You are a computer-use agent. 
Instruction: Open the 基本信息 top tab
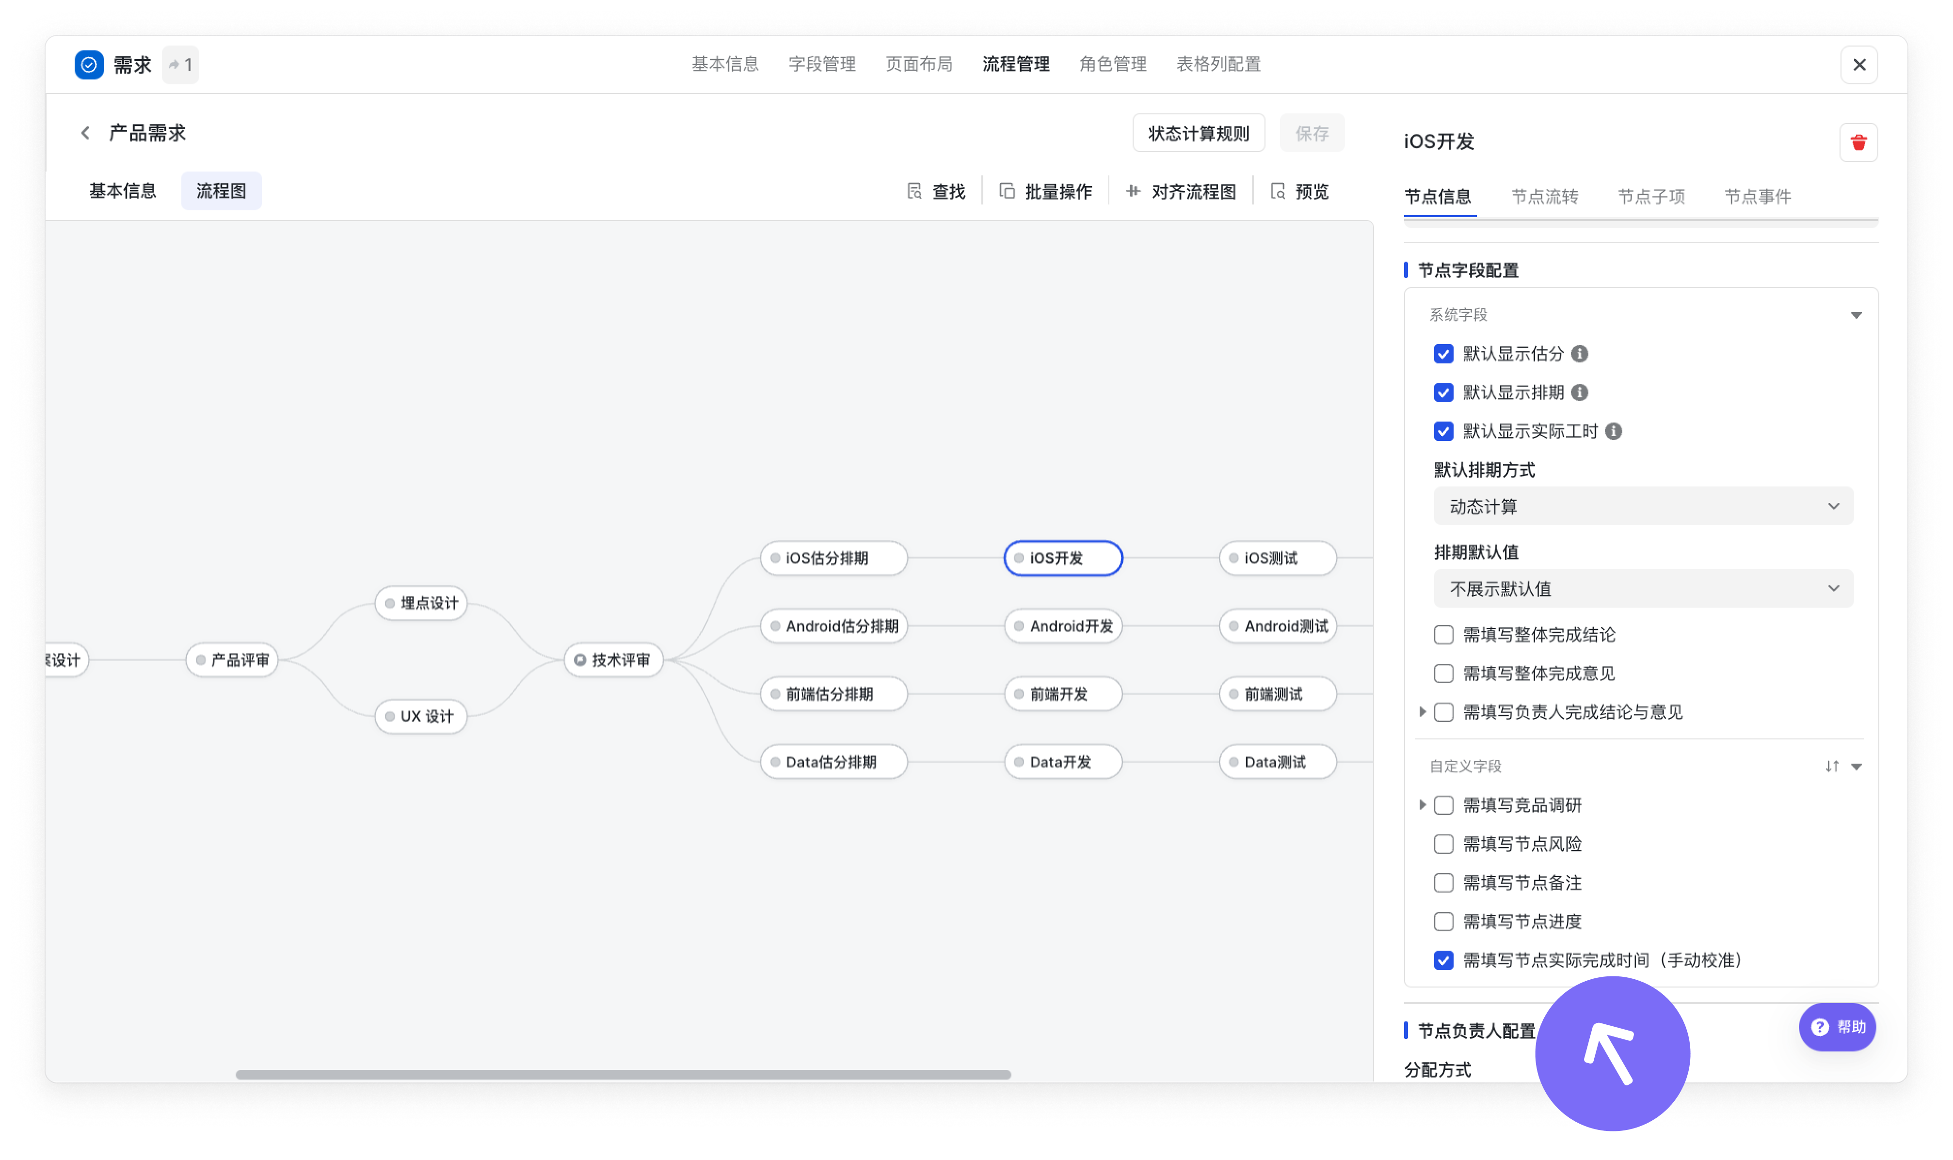coord(724,64)
